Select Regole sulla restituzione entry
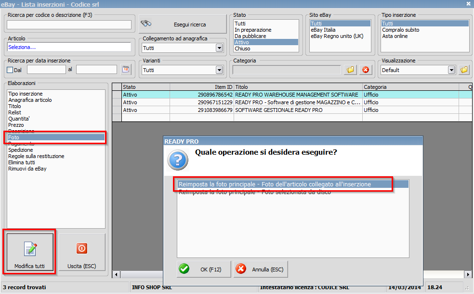This screenshot has width=474, height=294. coord(56,156)
